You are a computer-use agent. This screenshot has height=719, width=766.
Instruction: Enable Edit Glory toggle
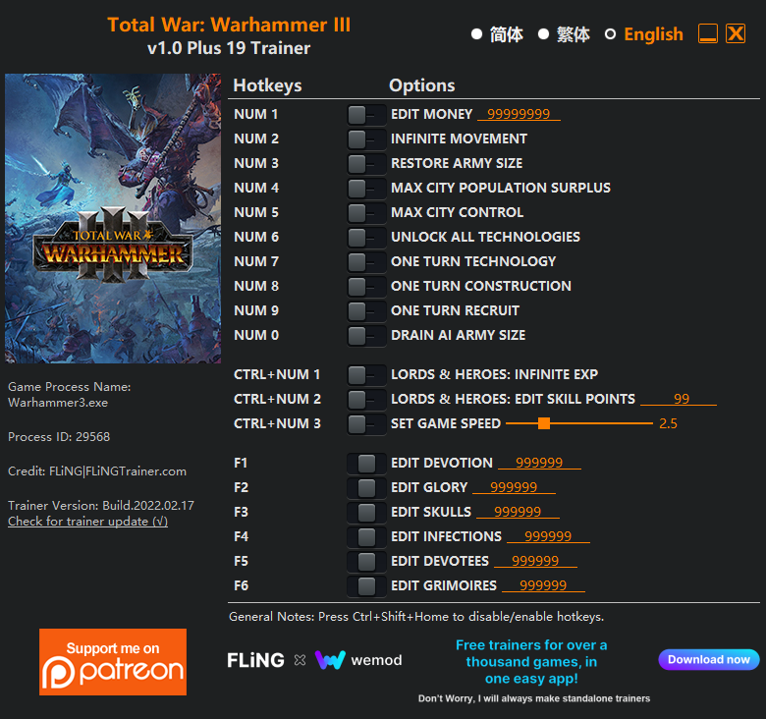tap(366, 488)
